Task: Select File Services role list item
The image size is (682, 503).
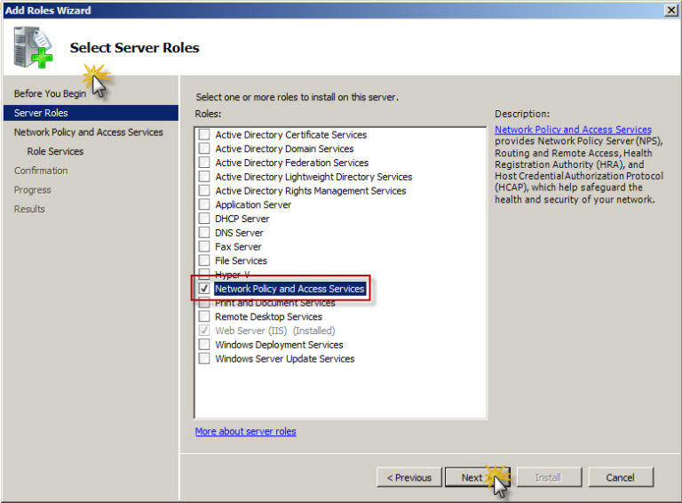Action: (241, 260)
